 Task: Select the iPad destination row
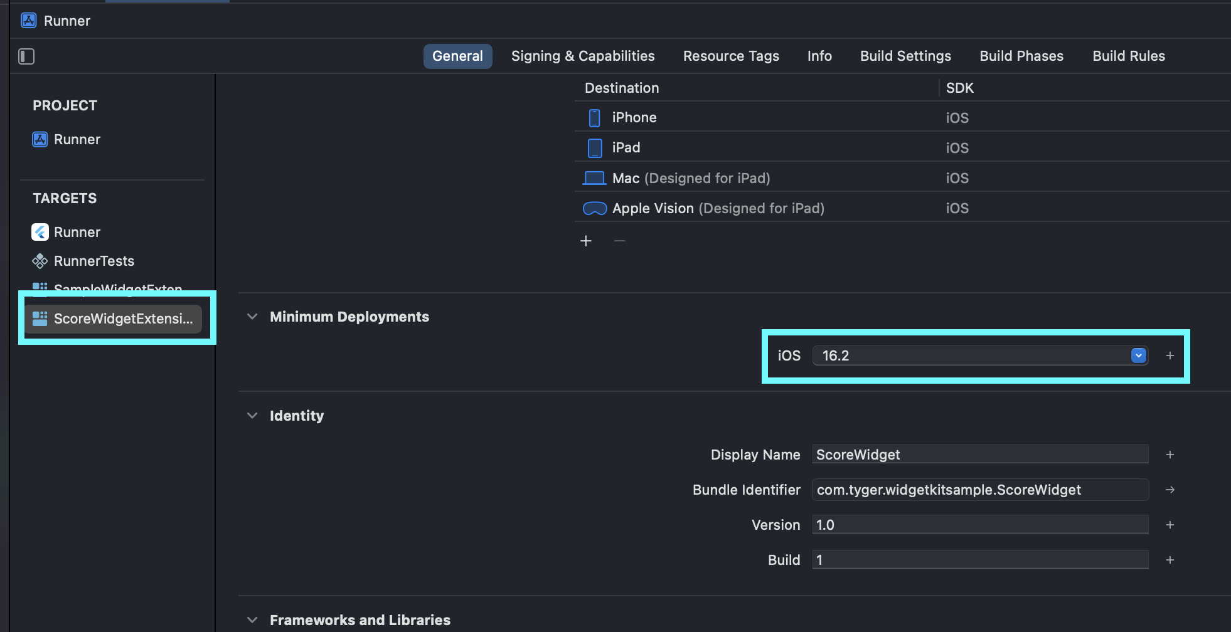coord(902,147)
